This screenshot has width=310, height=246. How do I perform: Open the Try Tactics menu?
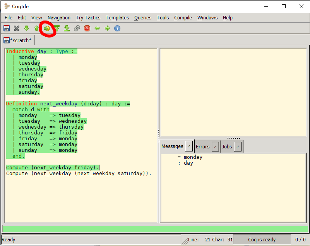point(88,17)
